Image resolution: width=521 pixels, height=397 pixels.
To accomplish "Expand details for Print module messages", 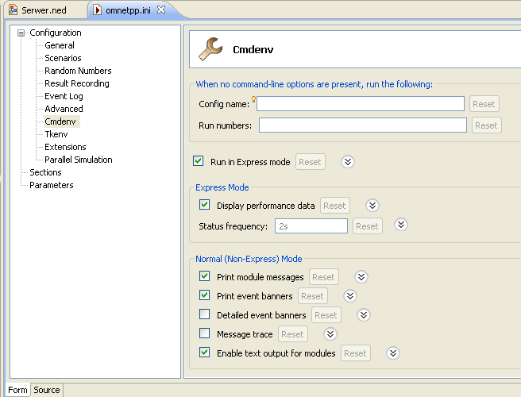I will (x=361, y=277).
